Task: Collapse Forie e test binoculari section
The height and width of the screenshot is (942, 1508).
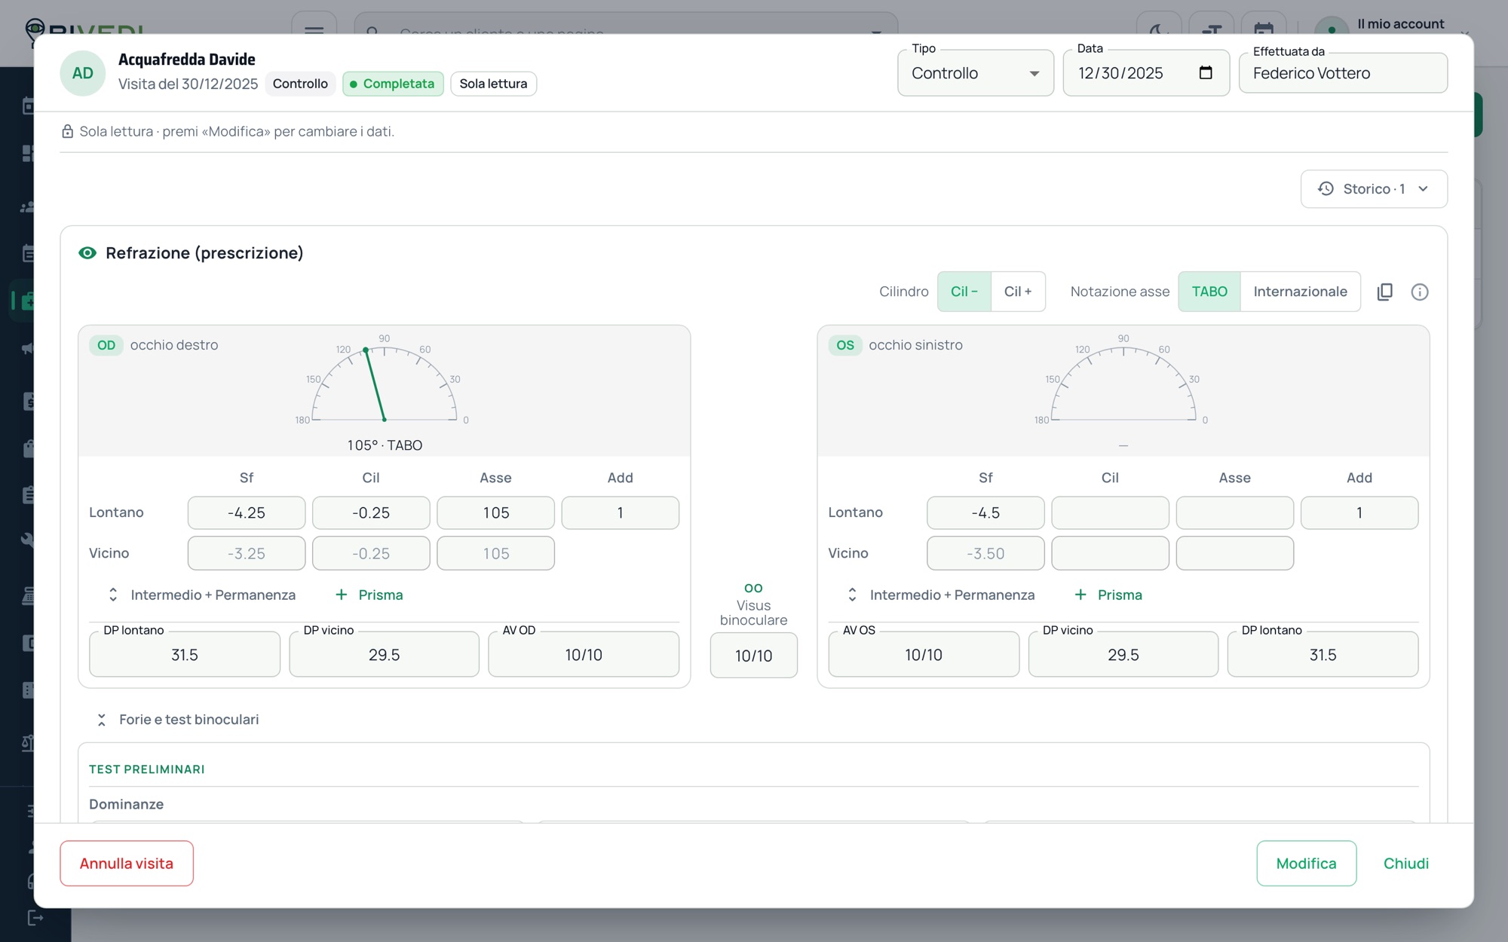Action: tap(178, 720)
